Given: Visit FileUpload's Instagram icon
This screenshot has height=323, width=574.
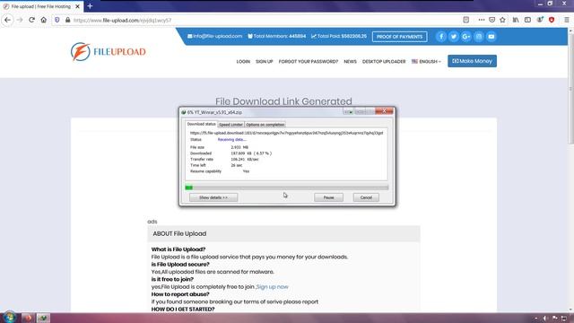Looking at the screenshot, I should click(x=478, y=37).
